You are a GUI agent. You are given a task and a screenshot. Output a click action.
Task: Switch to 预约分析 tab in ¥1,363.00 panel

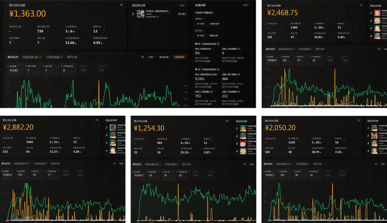click(72, 57)
